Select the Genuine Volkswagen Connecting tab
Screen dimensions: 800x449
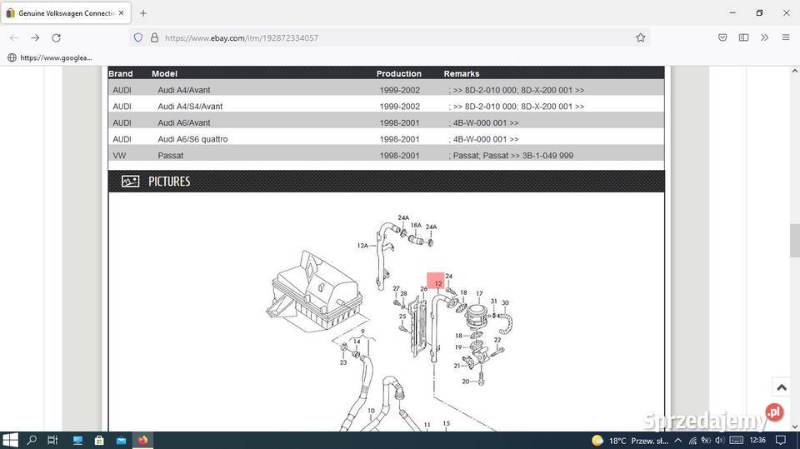click(65, 13)
